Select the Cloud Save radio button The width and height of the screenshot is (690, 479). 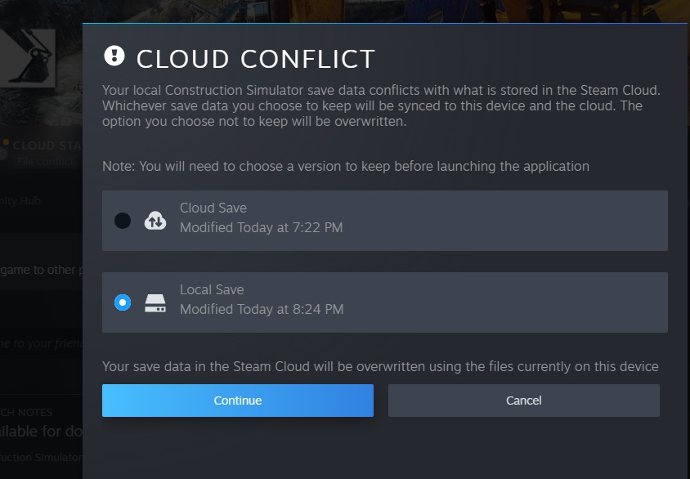click(123, 221)
